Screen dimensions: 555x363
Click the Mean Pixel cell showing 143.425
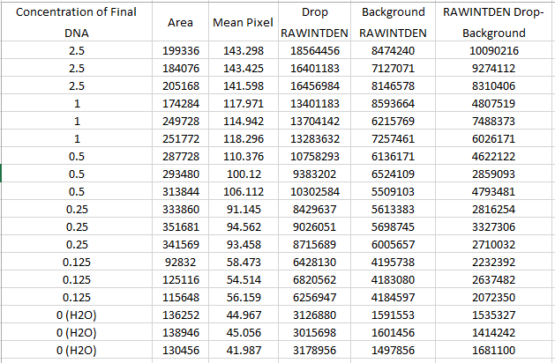(x=244, y=68)
